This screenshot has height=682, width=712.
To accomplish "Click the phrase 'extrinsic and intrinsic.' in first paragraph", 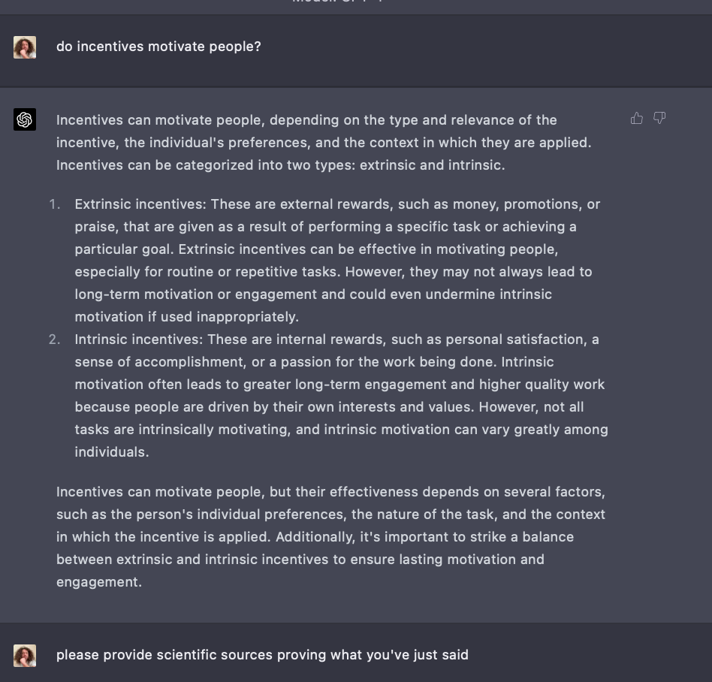I will tap(432, 165).
